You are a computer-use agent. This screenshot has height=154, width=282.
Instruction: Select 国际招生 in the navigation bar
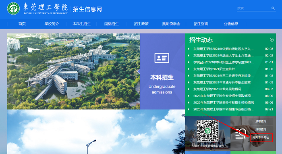pyautogui.click(x=112, y=24)
